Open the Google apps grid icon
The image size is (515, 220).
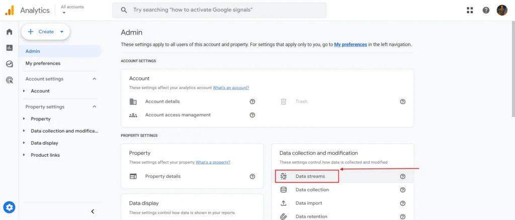(x=470, y=10)
